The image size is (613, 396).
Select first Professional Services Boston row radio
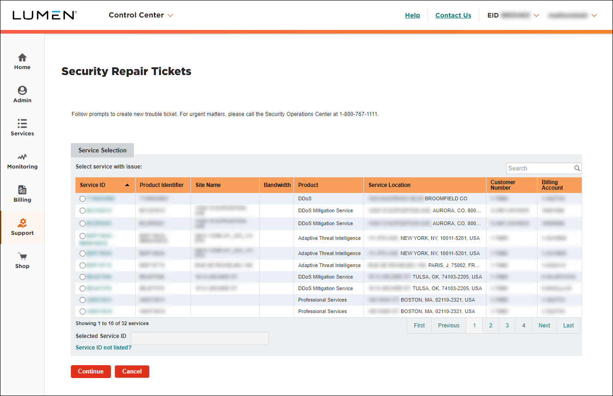point(82,300)
